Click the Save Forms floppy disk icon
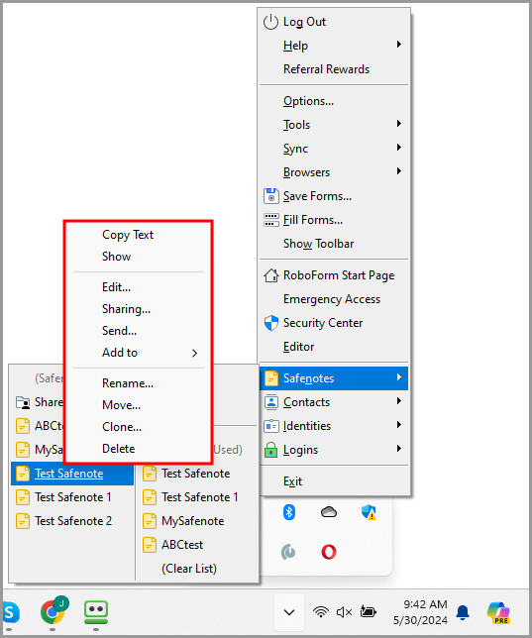This screenshot has width=532, height=638. (x=271, y=196)
